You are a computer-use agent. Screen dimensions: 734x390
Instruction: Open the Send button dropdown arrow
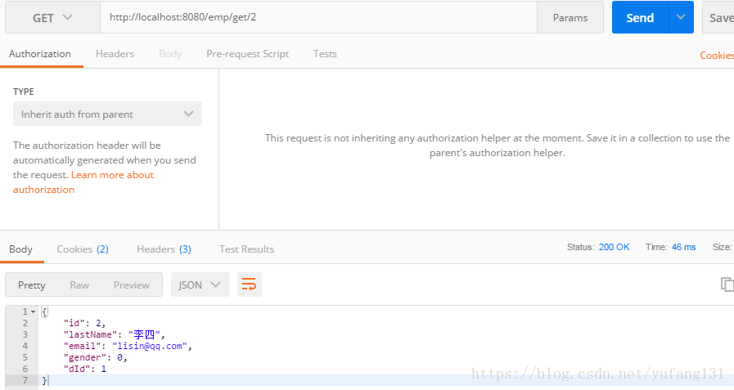[x=681, y=18]
